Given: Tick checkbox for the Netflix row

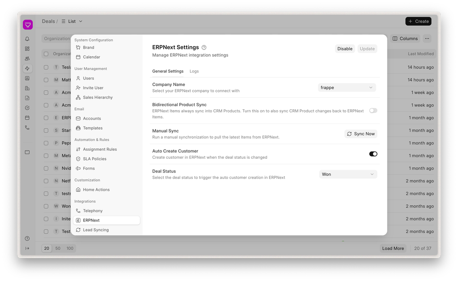Looking at the screenshot, I should click(46, 181).
